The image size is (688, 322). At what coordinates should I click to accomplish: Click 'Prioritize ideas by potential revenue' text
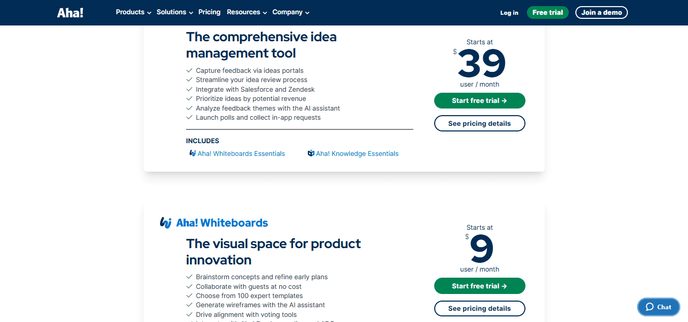pos(251,99)
